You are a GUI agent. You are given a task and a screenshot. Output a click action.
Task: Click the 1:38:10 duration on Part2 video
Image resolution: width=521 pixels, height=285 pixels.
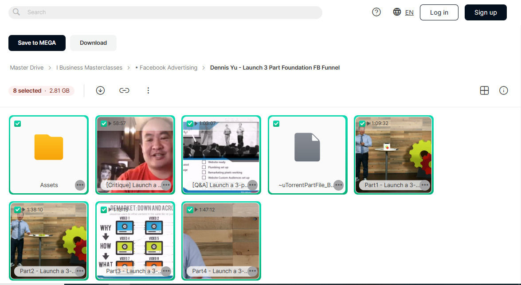click(x=35, y=210)
